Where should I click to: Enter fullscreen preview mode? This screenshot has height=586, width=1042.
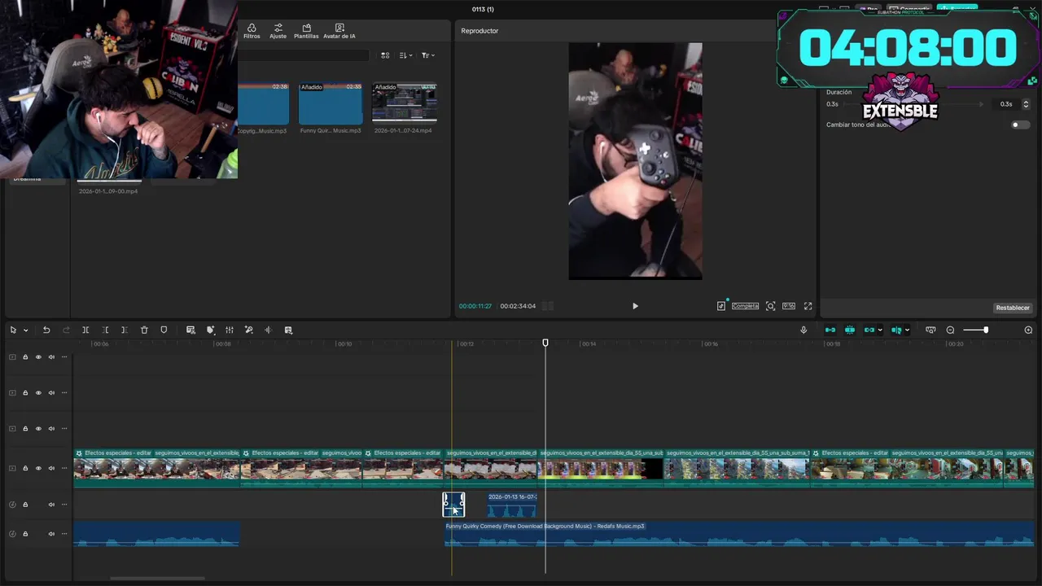click(808, 306)
